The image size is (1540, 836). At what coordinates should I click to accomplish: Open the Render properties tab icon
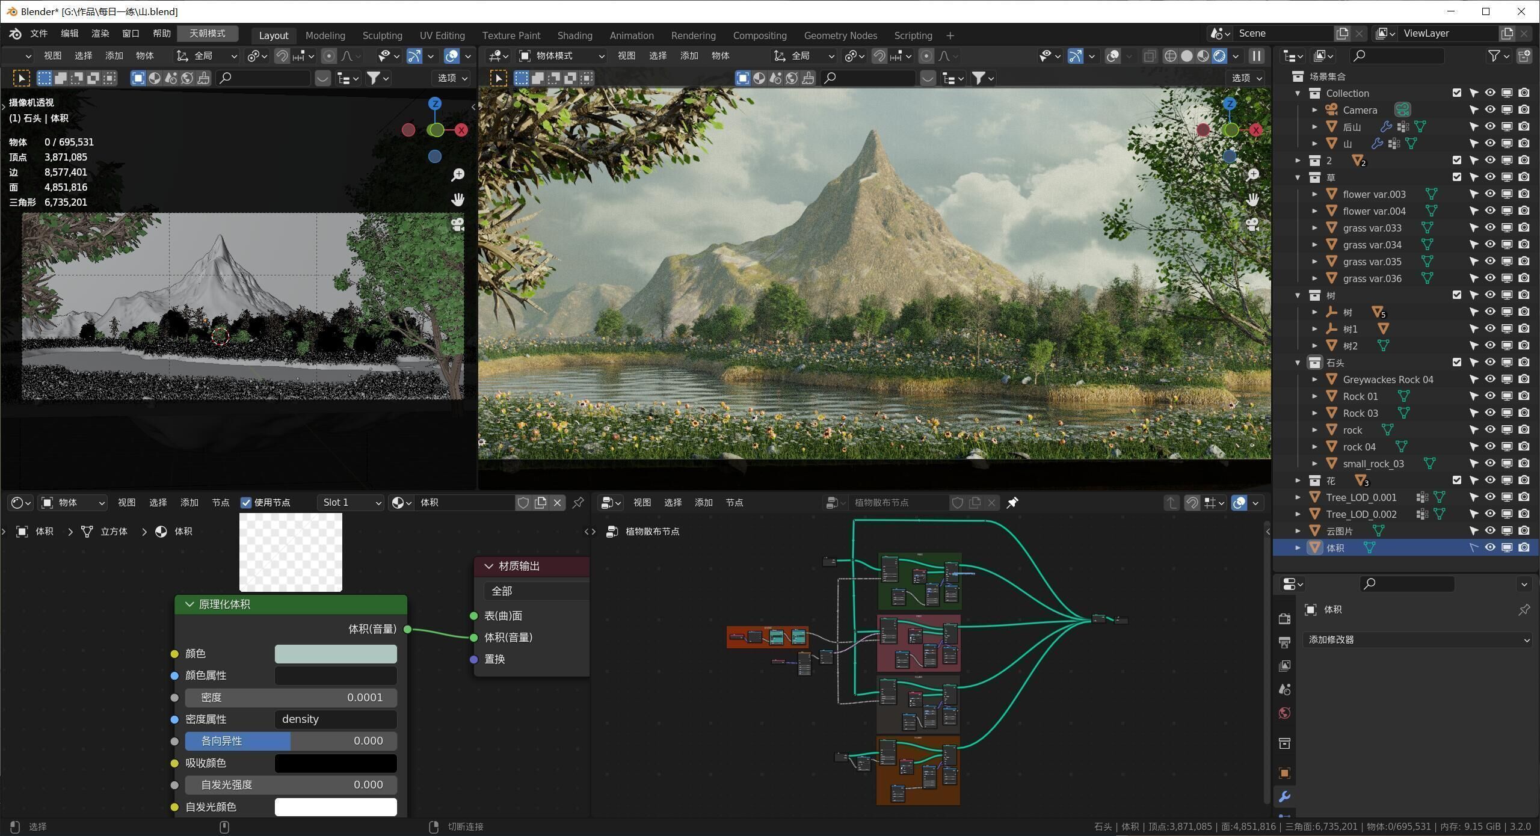pos(1284,619)
